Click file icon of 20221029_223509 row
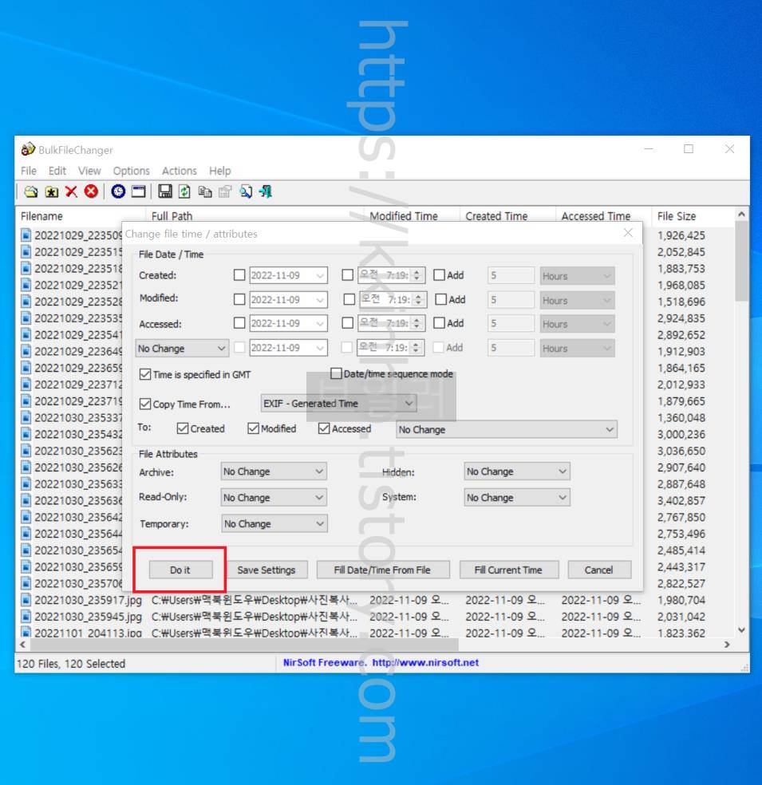The width and height of the screenshot is (762, 785). (x=26, y=235)
